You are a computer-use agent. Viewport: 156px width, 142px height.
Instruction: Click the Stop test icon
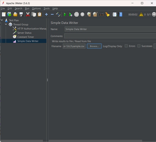tap(76, 15)
